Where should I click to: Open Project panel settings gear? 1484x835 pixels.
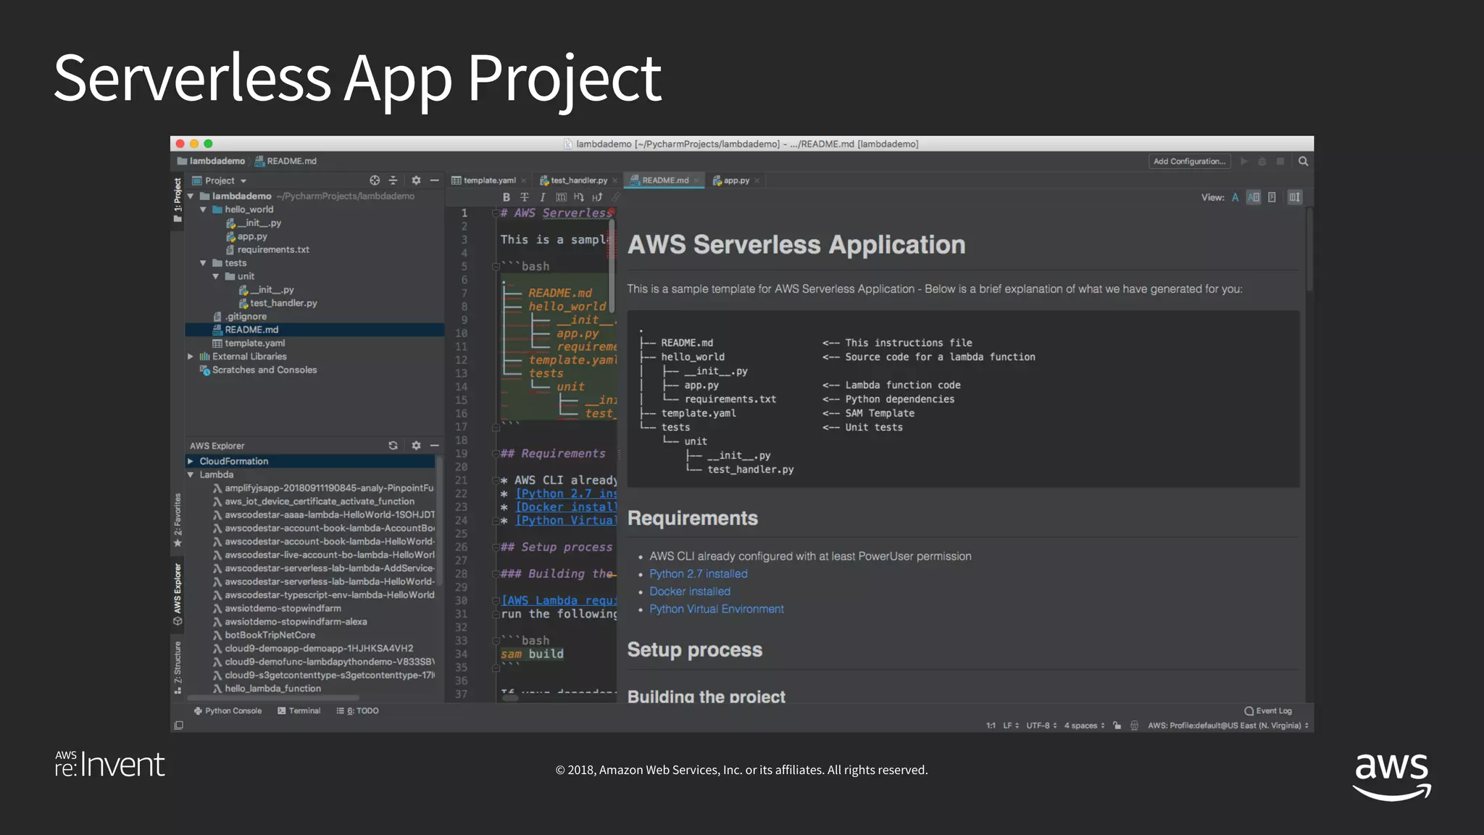(x=416, y=180)
